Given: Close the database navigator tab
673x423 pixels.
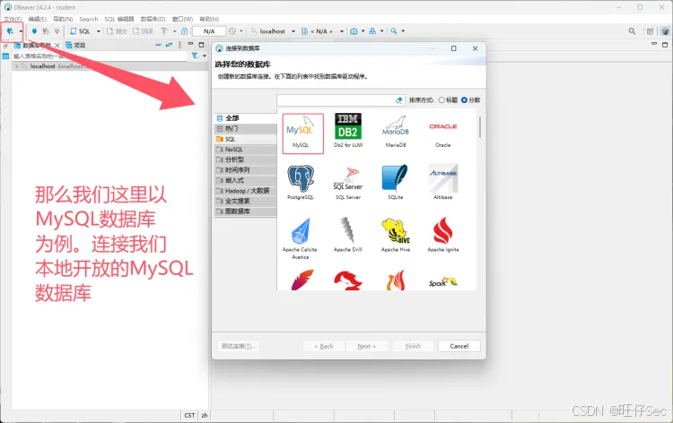Looking at the screenshot, I should [57, 45].
